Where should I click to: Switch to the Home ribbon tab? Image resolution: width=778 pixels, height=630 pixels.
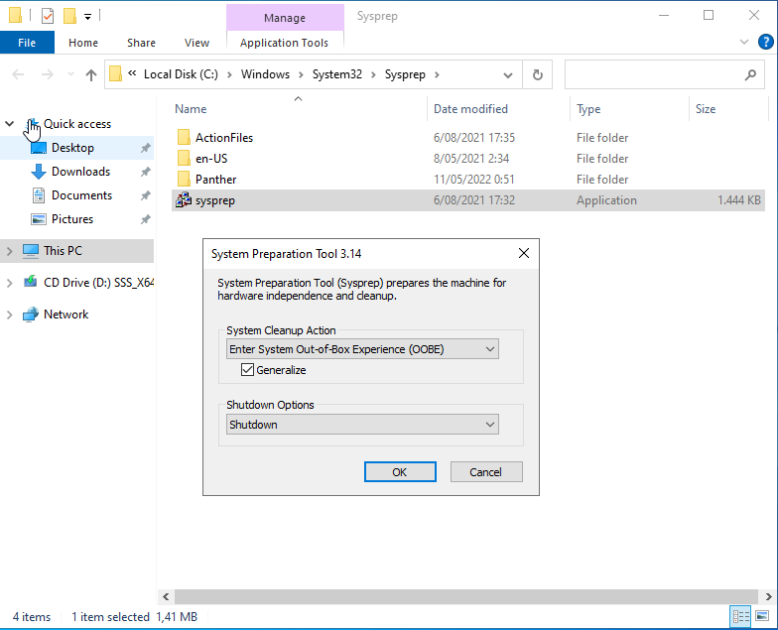[x=83, y=43]
